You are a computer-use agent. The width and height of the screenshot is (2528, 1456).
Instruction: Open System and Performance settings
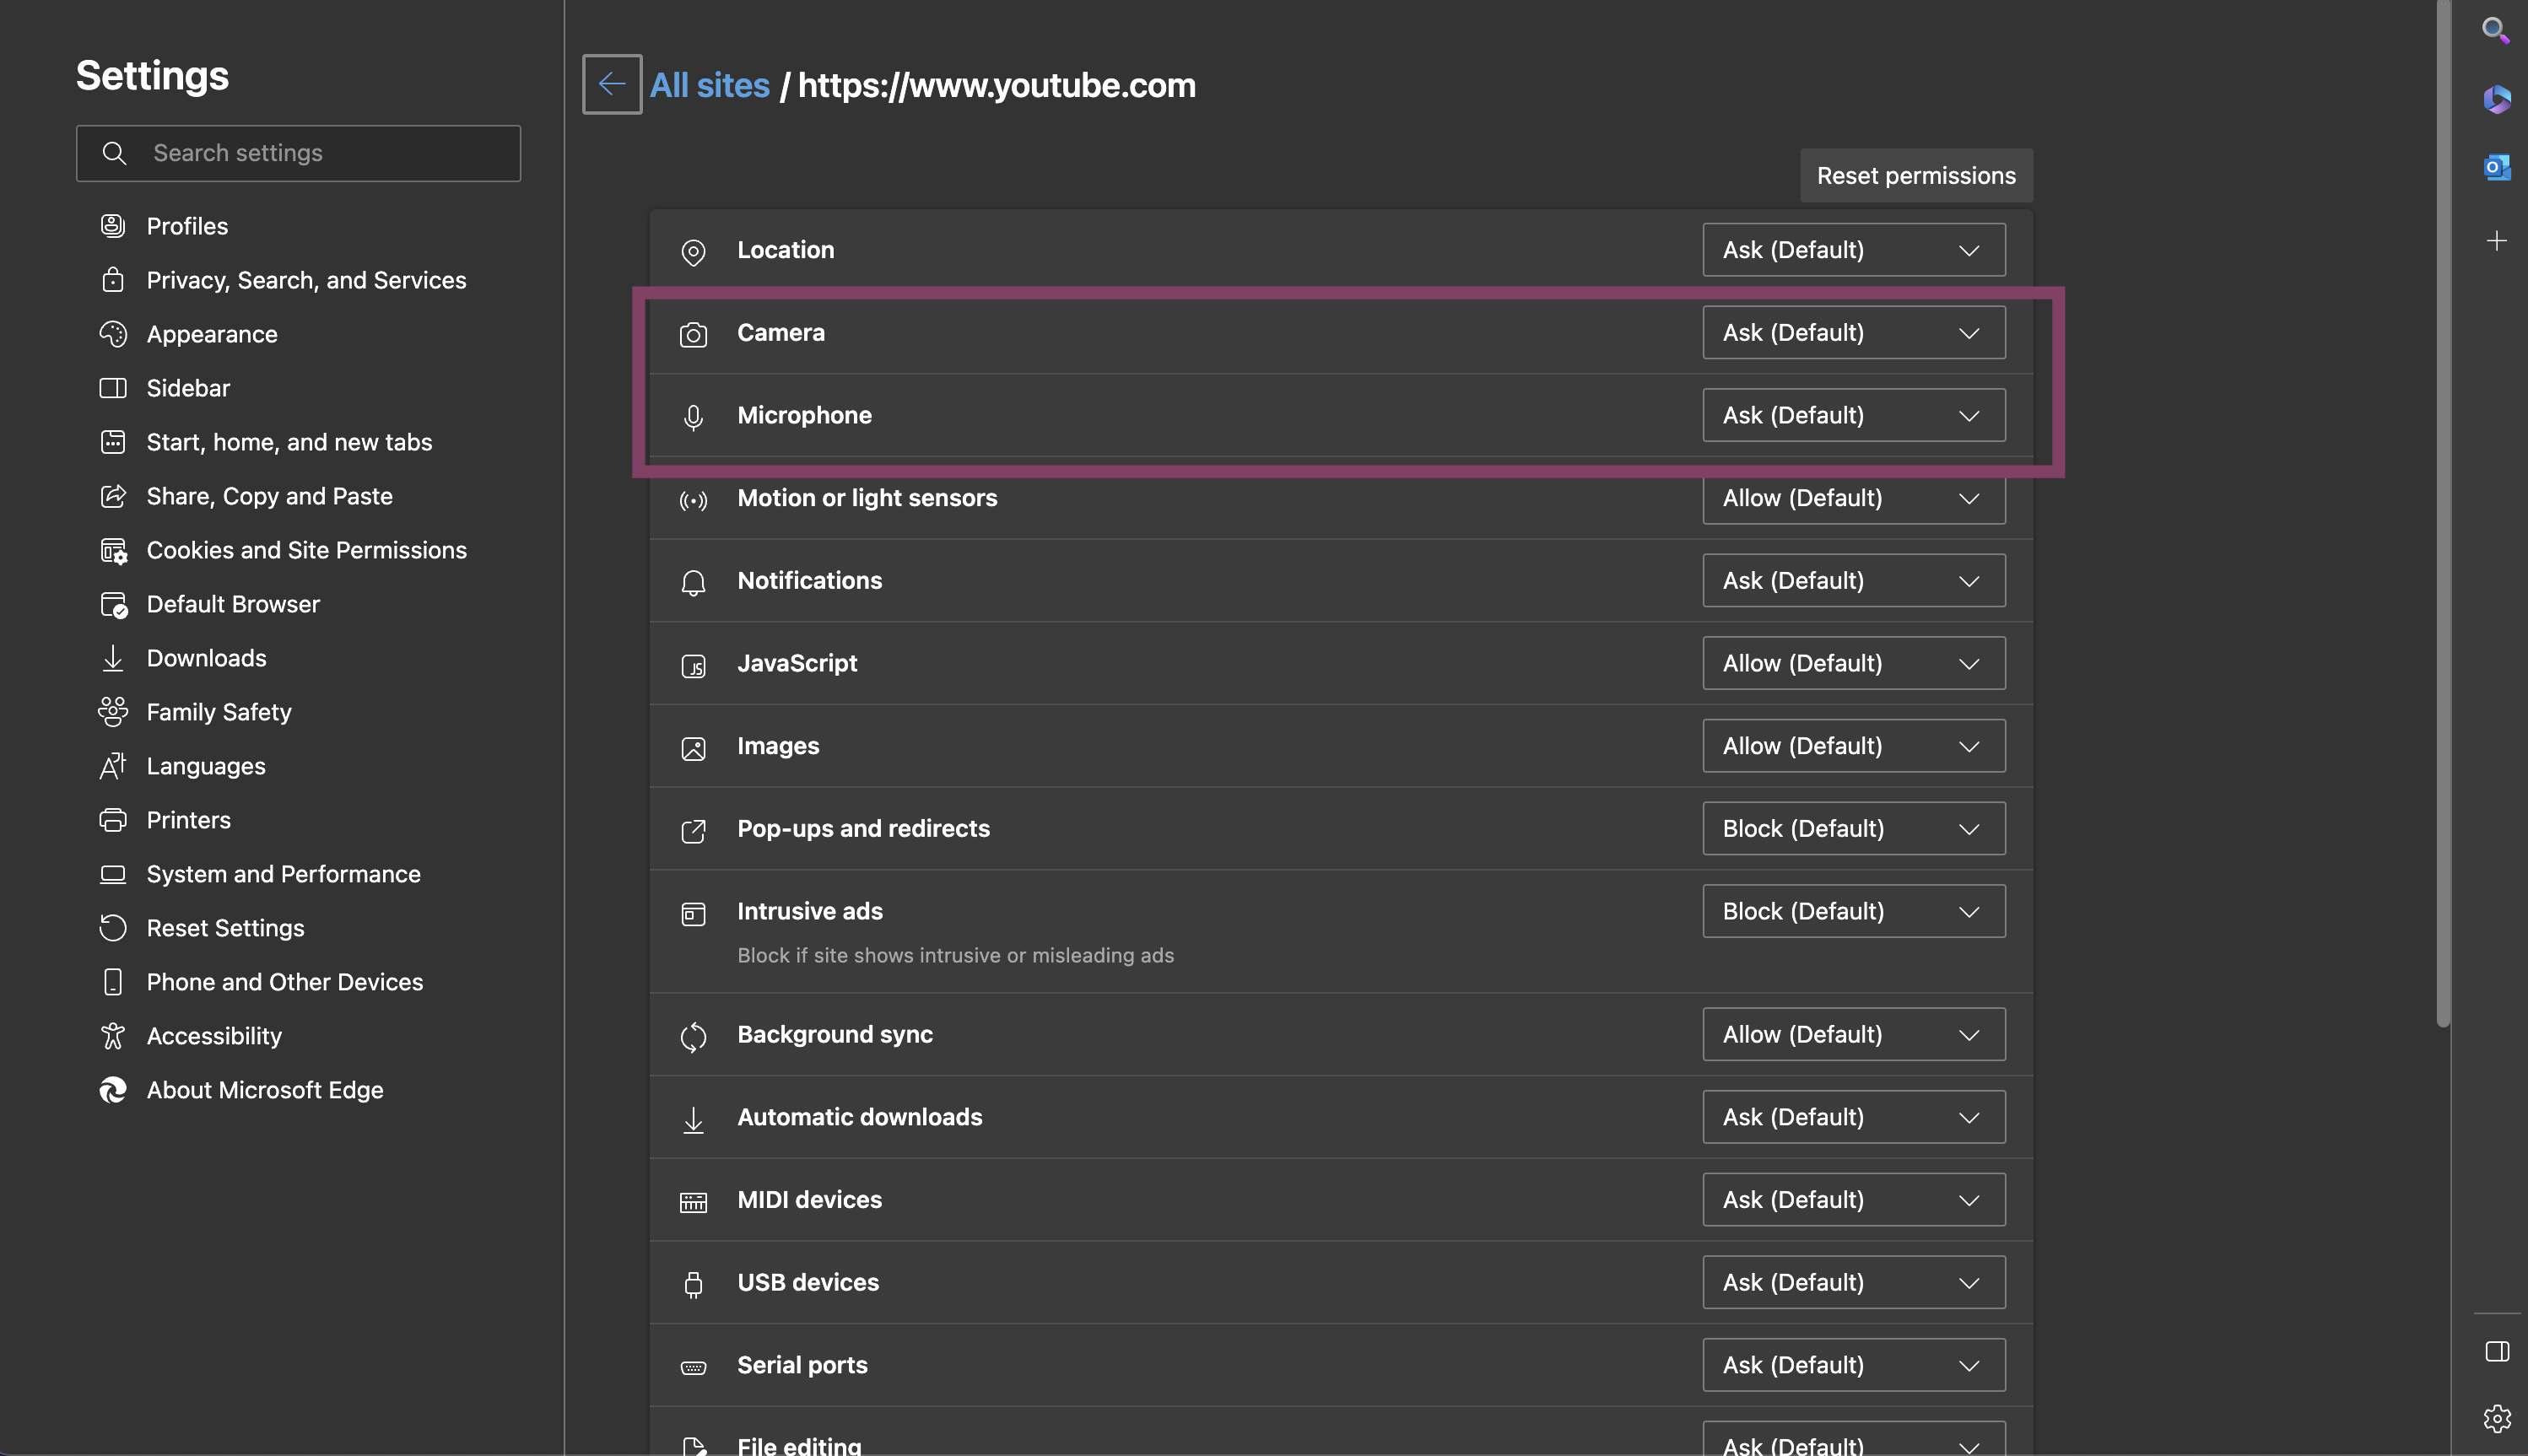click(x=283, y=874)
